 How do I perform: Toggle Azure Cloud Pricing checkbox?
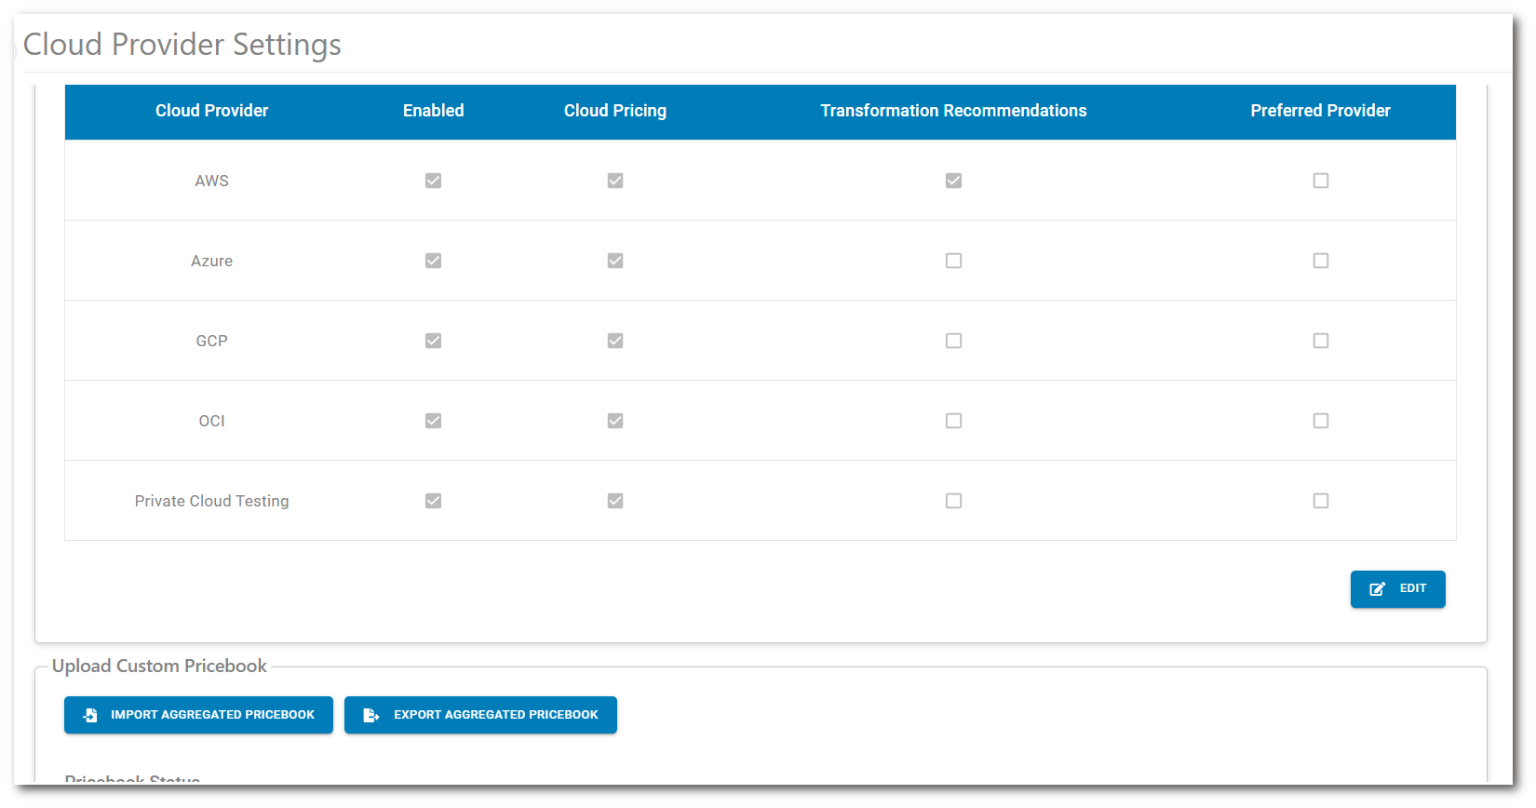pyautogui.click(x=615, y=261)
